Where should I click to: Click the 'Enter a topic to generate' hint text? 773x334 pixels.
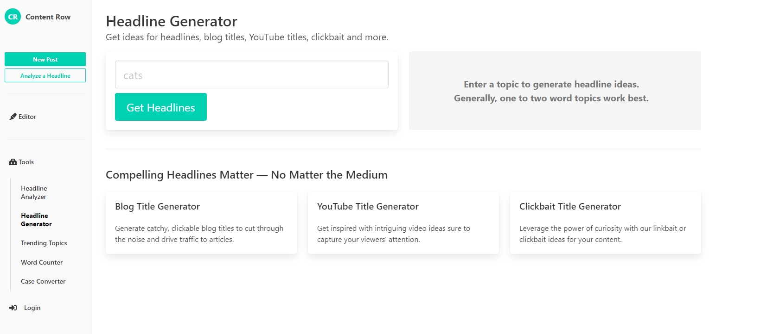551,91
